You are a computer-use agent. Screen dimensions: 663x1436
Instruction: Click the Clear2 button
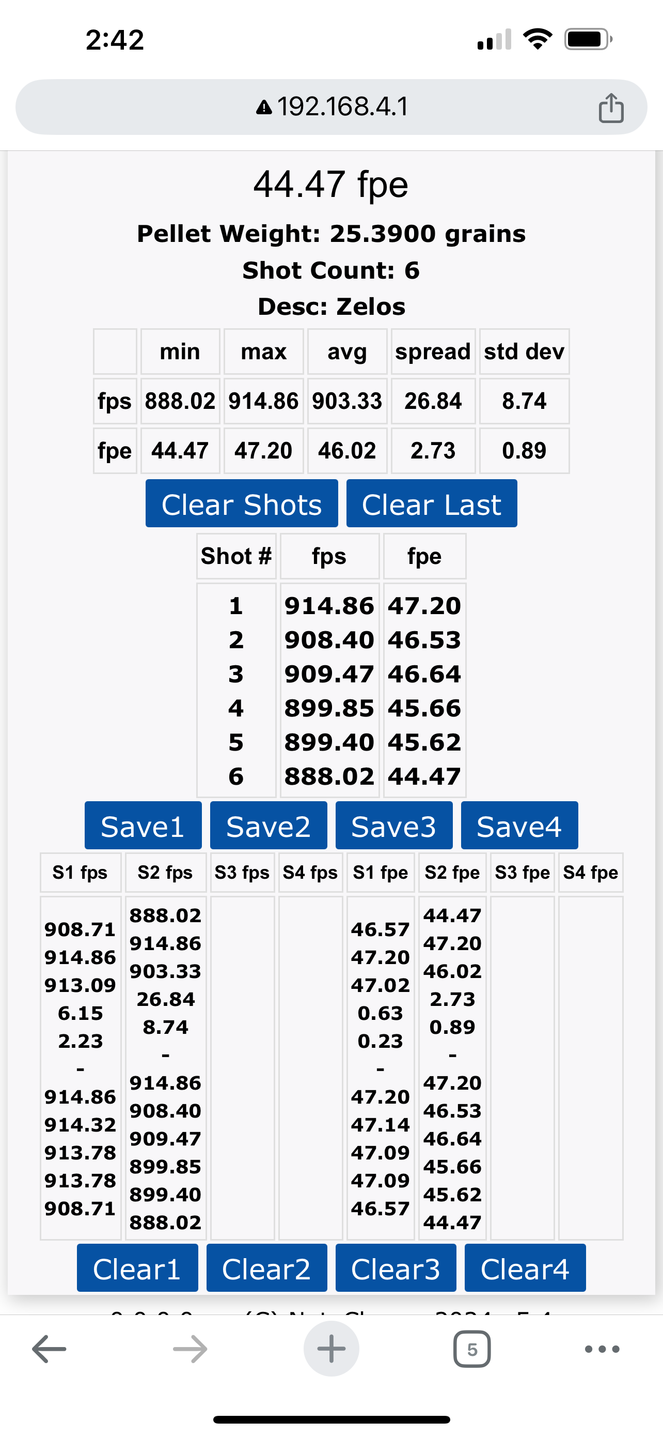tap(266, 1267)
